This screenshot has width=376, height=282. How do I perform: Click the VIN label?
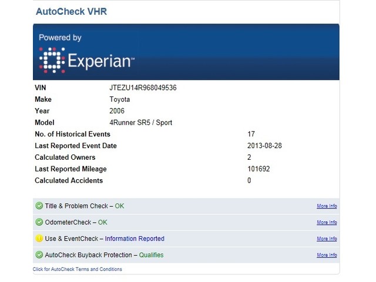click(41, 88)
